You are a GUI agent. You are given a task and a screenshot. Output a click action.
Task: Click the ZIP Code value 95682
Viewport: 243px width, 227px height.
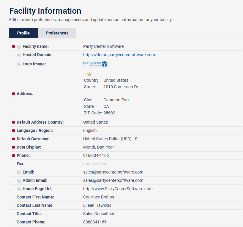(x=109, y=113)
